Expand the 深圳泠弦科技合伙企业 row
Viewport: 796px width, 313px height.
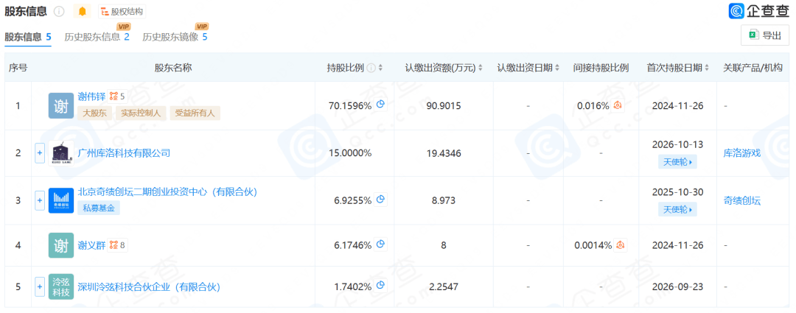(40, 286)
